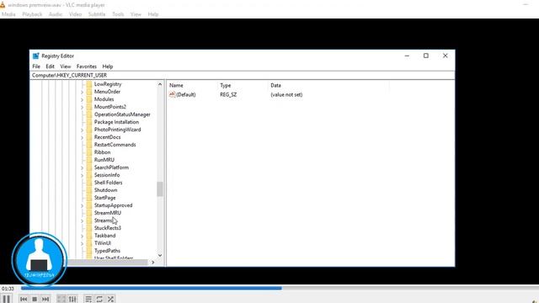
Task: Open the VLC Subtitle menu
Action: (97, 14)
